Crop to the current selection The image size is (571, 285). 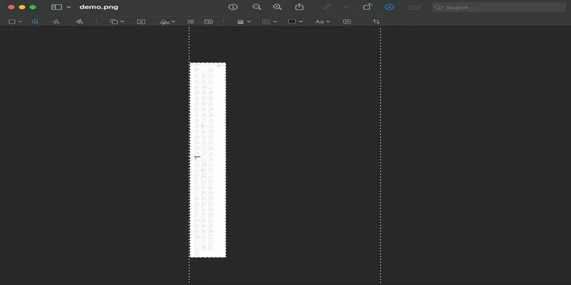[376, 21]
